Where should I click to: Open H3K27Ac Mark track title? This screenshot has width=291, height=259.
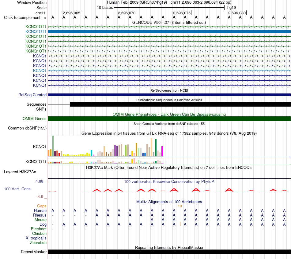tap(169, 168)
